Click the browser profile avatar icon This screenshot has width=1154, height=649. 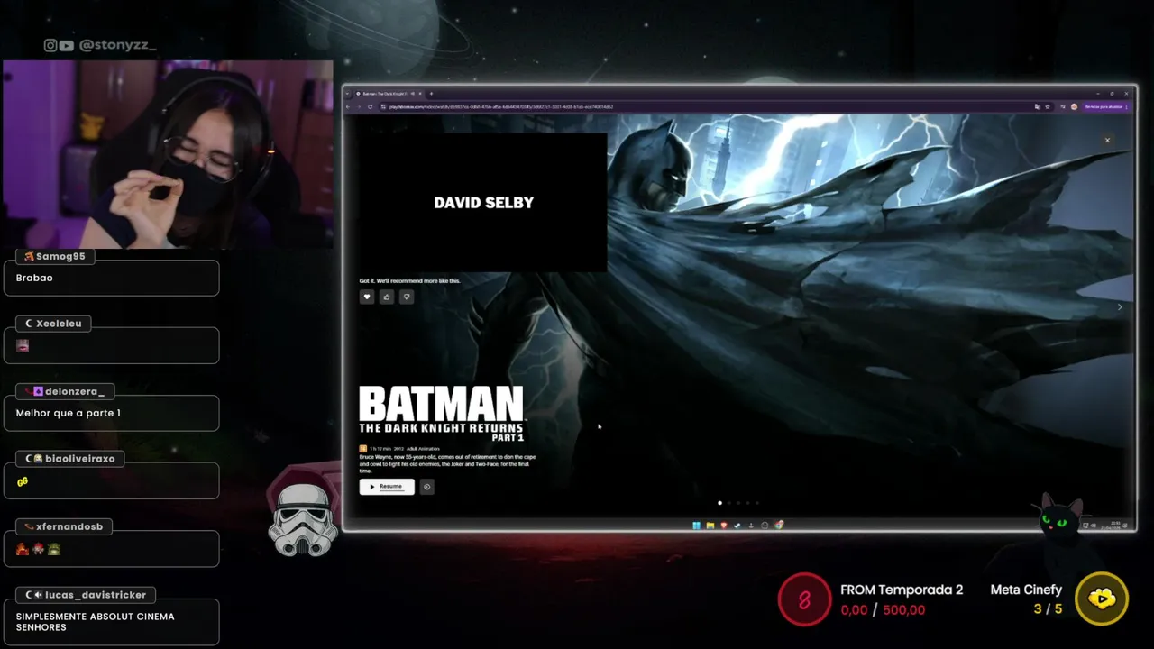click(1074, 106)
